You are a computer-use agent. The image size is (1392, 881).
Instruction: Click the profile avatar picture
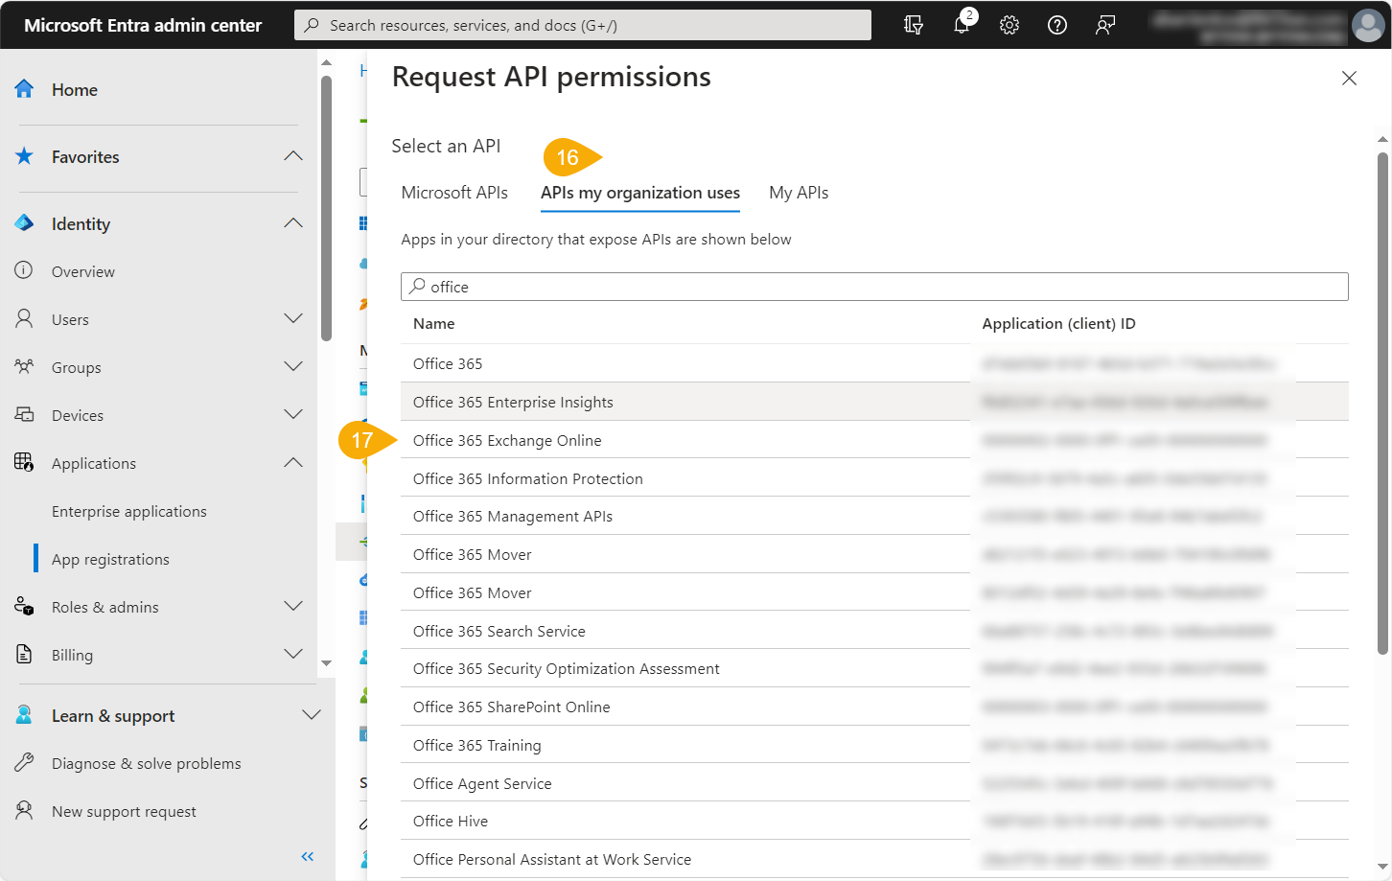pyautogui.click(x=1368, y=25)
